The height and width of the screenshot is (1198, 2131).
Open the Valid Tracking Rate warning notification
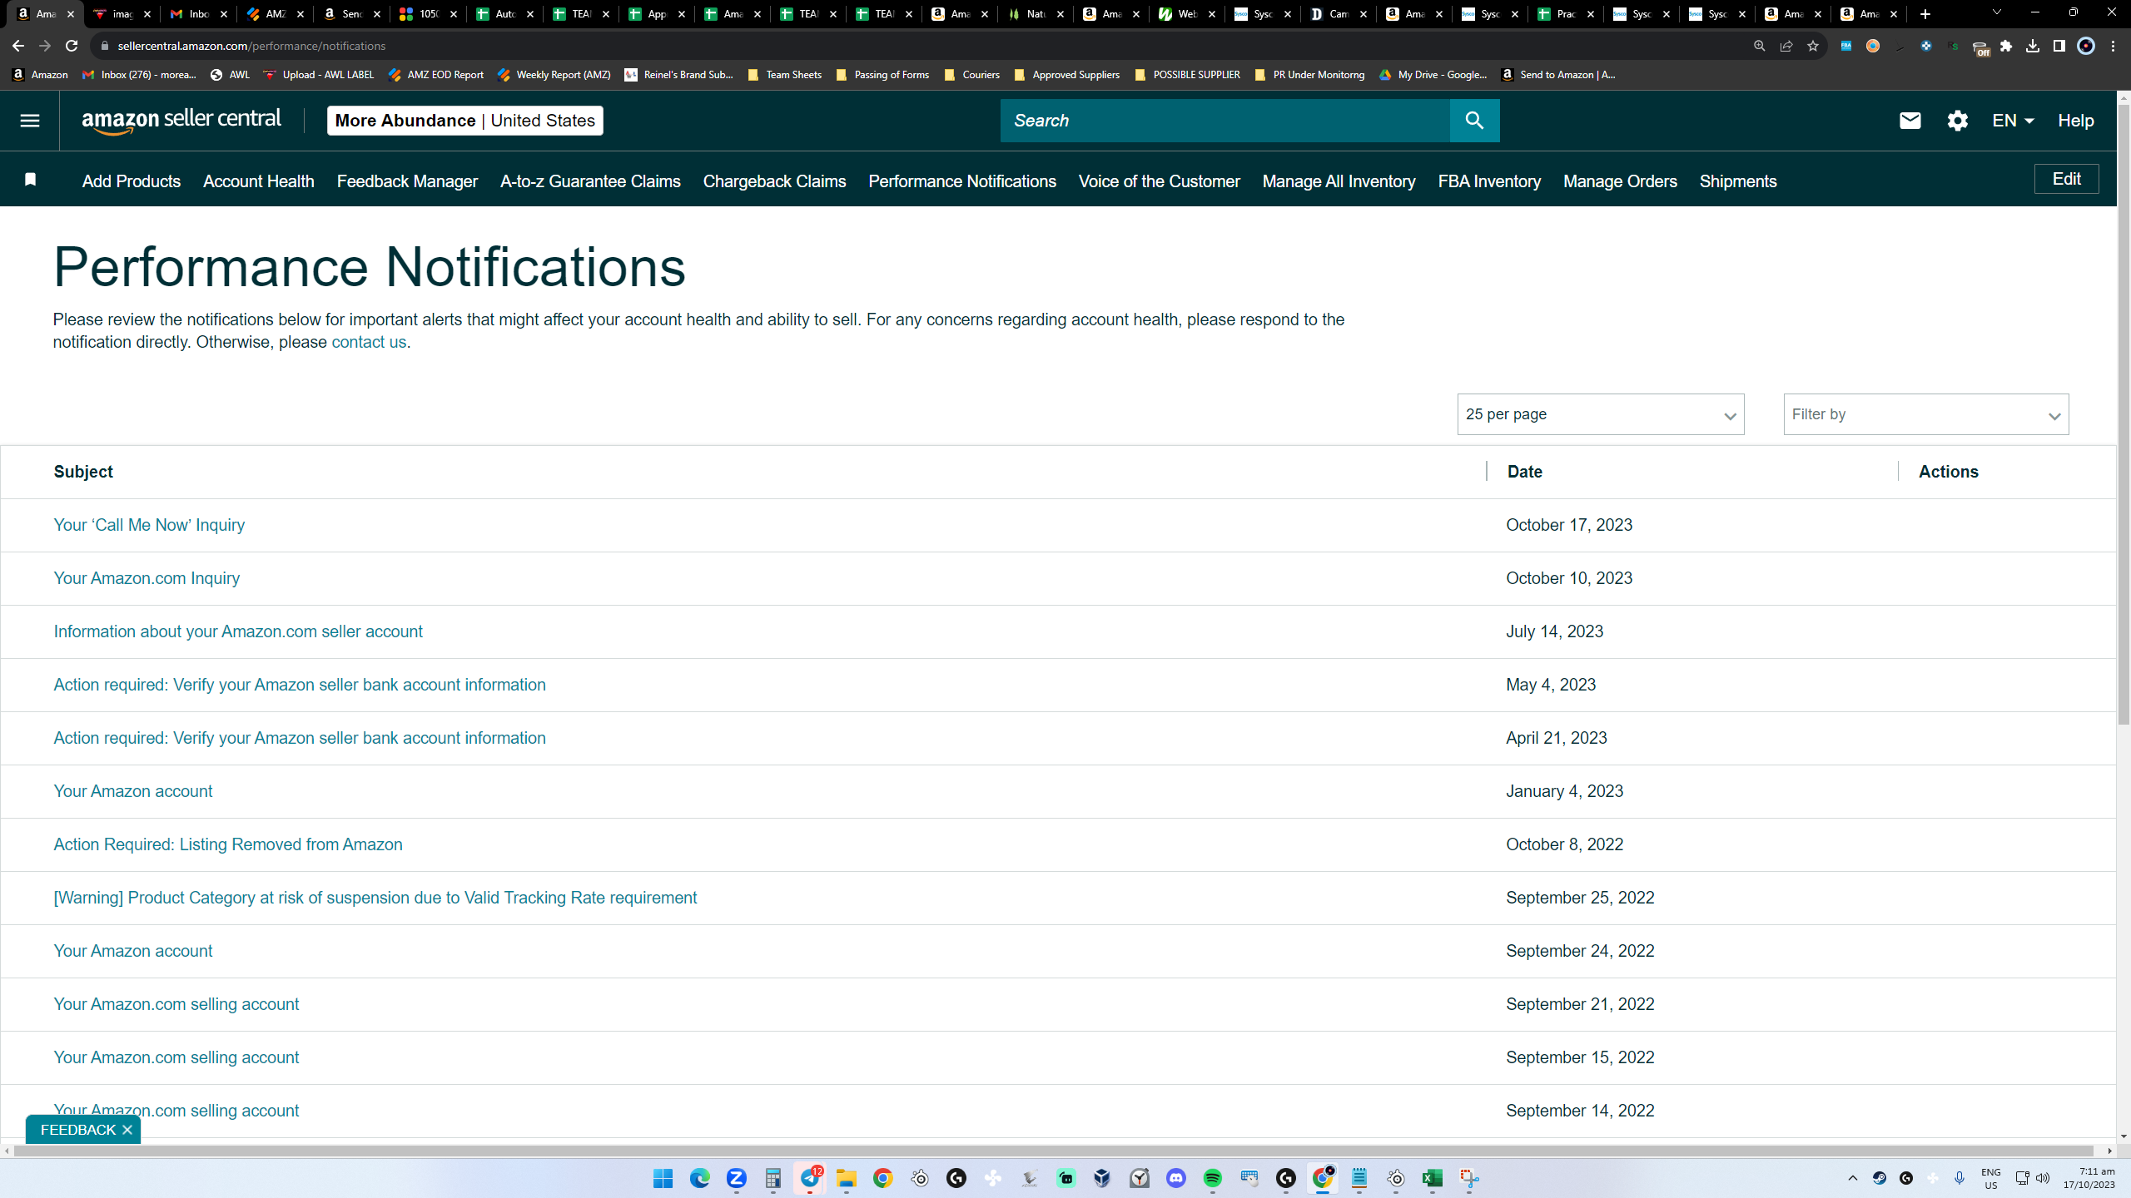(375, 898)
